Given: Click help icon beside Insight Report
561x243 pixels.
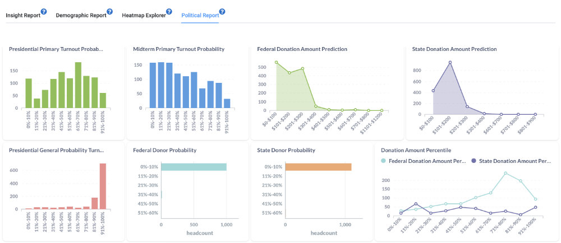Looking at the screenshot, I should pyautogui.click(x=44, y=12).
